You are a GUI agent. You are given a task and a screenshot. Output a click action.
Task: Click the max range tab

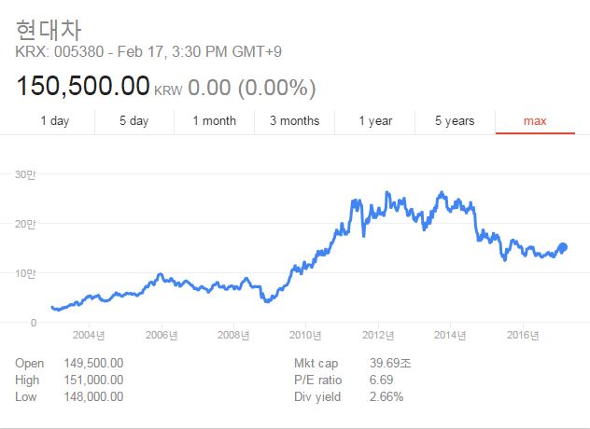[535, 121]
